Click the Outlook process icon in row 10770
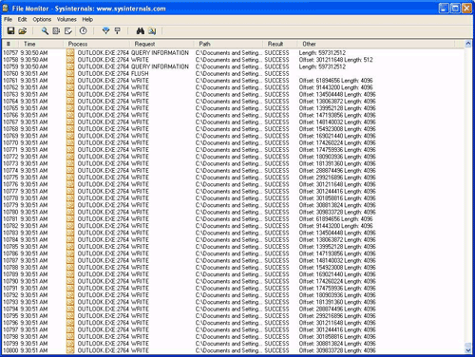The width and height of the screenshot is (475, 357). [x=70, y=142]
